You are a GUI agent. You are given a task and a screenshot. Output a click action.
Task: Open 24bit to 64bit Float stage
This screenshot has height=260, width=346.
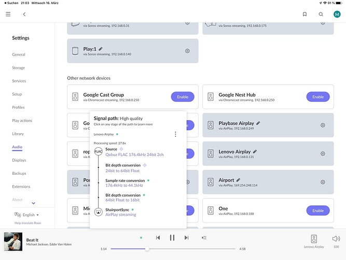(x=122, y=171)
